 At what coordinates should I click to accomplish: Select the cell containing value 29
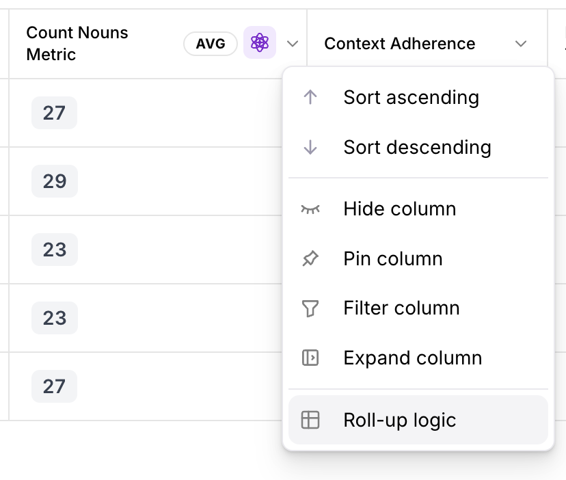tap(54, 181)
